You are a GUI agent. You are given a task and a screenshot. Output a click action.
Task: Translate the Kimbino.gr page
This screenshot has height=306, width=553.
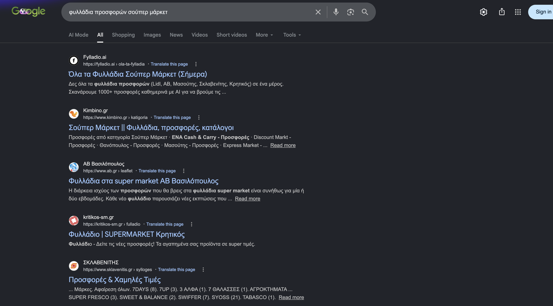click(172, 118)
